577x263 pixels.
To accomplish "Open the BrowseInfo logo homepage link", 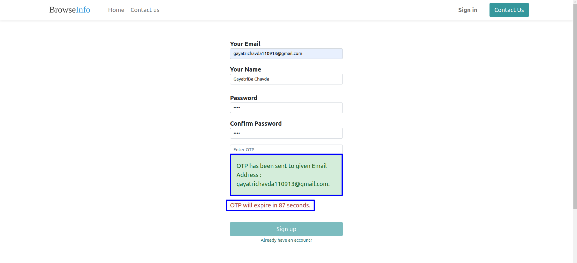I will point(70,10).
